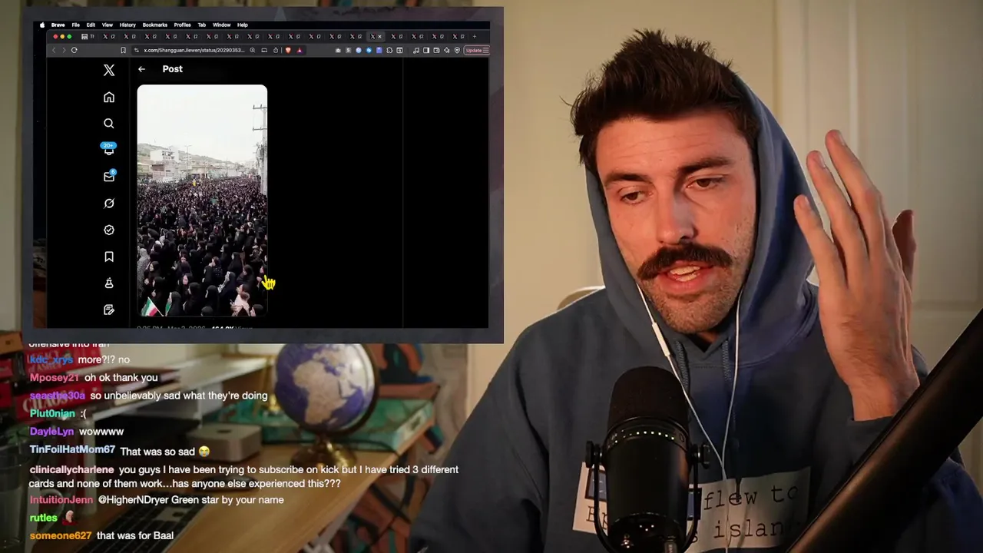Open the Home feed icon
The height and width of the screenshot is (553, 983).
pos(109,97)
